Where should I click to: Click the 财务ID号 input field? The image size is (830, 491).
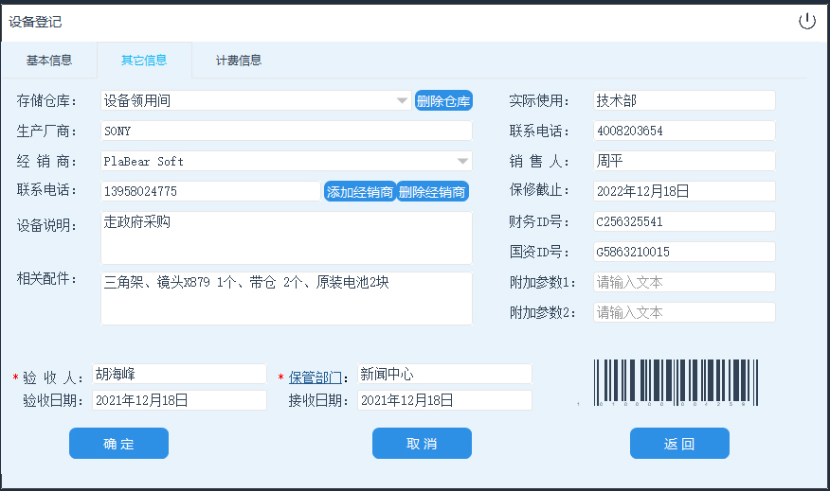tap(684, 221)
